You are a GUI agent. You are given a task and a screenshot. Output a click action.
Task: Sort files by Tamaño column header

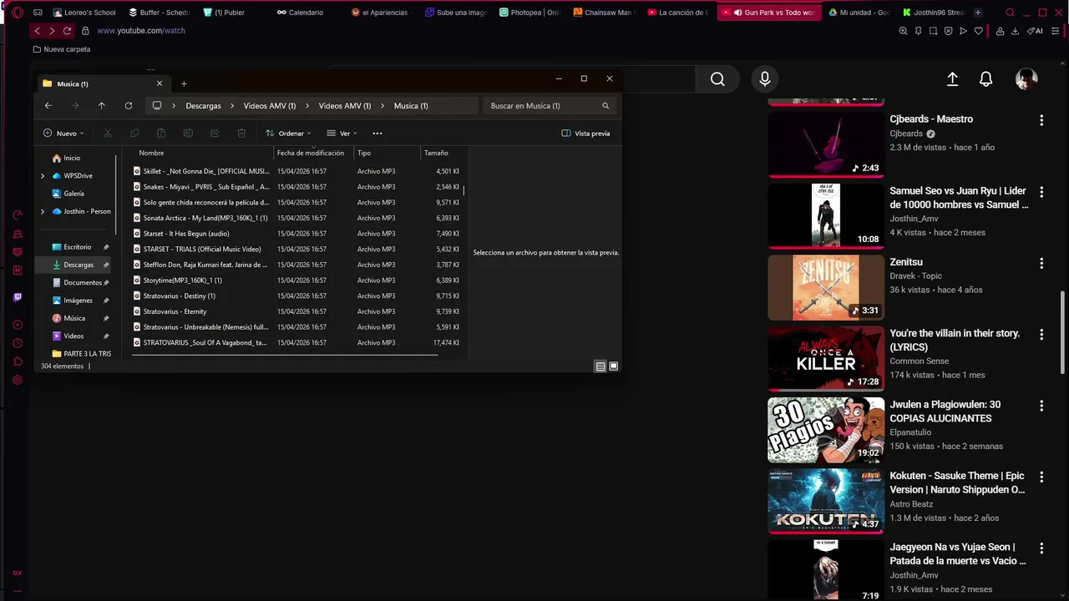(436, 154)
